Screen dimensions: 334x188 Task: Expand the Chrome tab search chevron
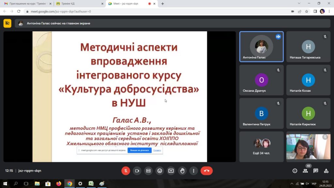299,3
